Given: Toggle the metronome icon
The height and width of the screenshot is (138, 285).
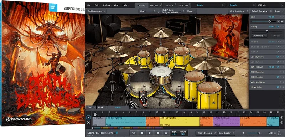Looking at the screenshot, I should (166, 133).
